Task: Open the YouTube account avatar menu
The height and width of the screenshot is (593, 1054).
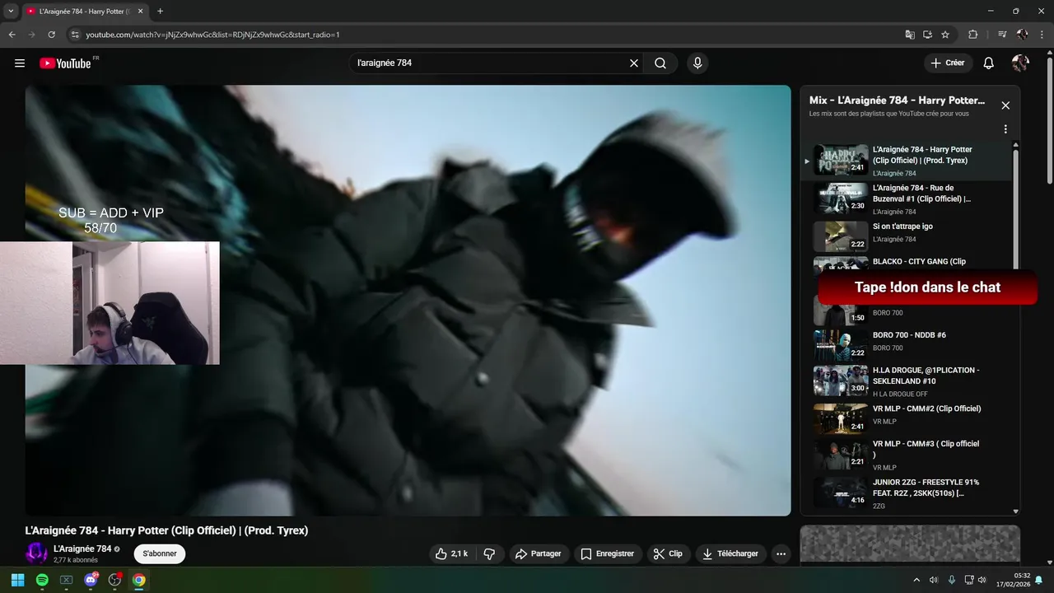Action: pos(1020,63)
